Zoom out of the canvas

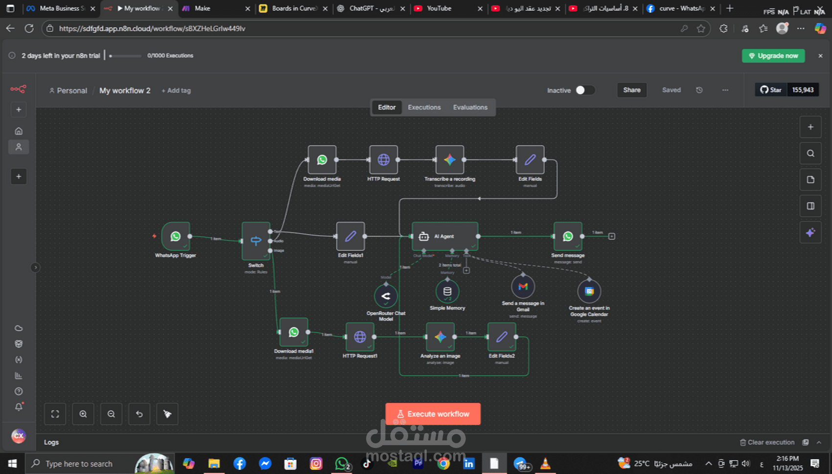click(111, 414)
